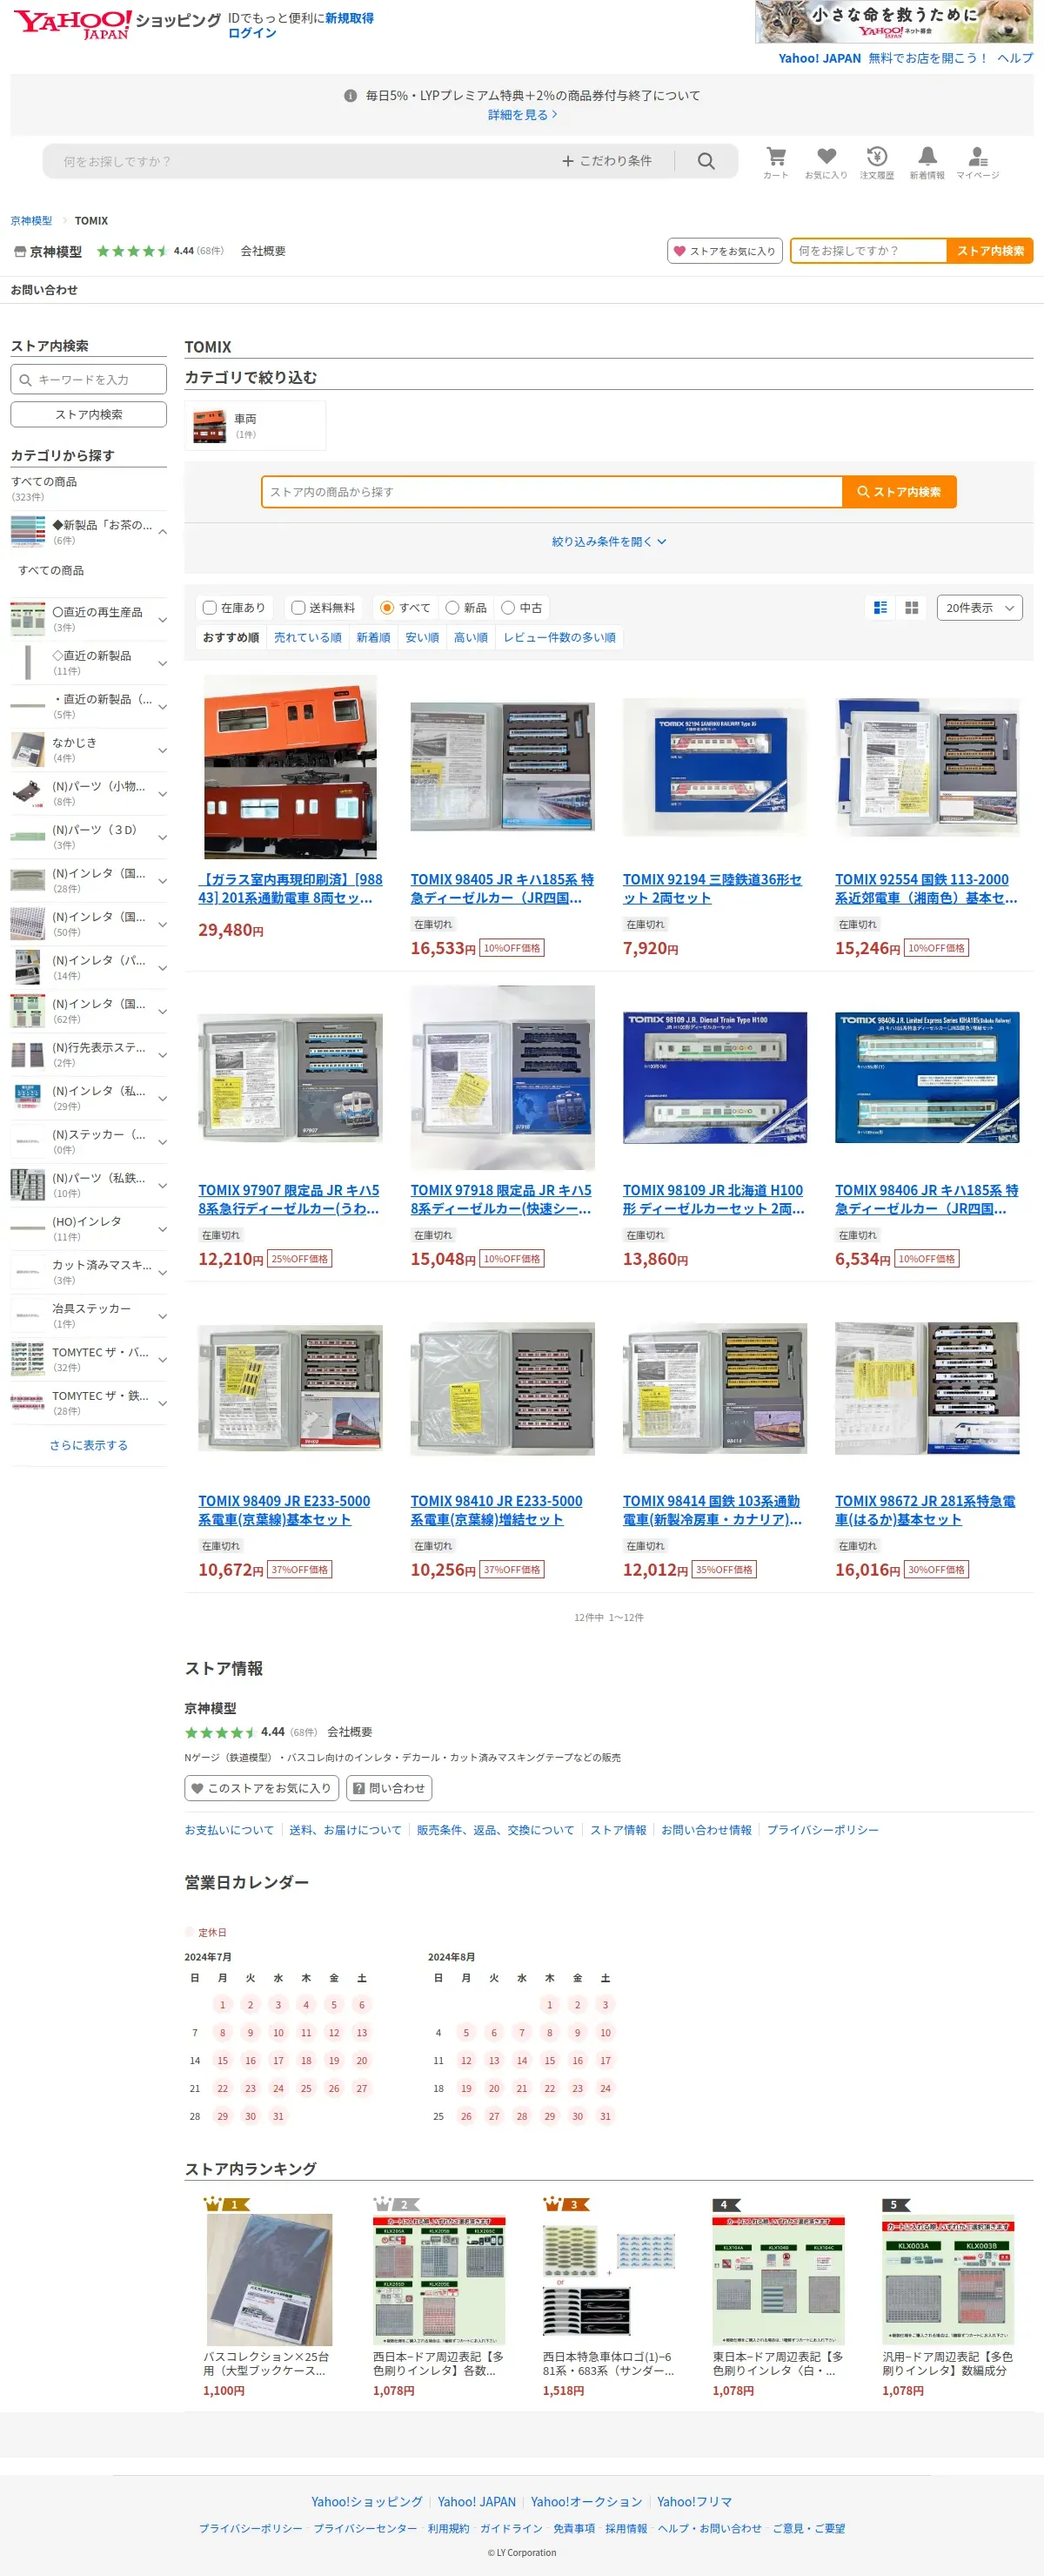
Task: Click ストアをお気に入り heart button
Action: 725,251
